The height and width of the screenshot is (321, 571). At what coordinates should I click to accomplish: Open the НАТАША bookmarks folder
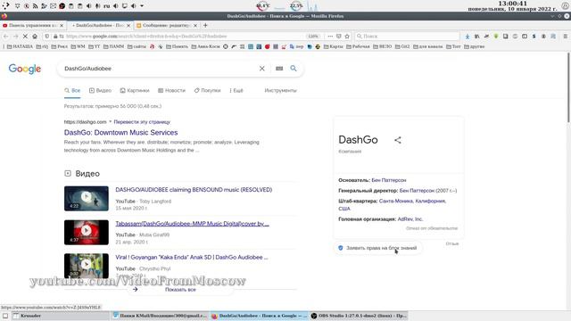20,46
